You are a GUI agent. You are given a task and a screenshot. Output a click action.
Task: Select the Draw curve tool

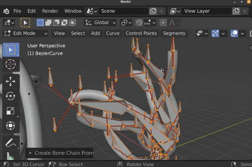pos(11,143)
